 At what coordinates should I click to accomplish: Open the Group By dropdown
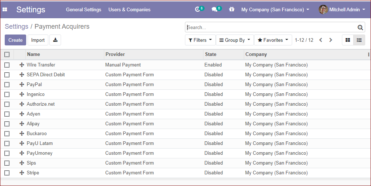[x=235, y=40]
